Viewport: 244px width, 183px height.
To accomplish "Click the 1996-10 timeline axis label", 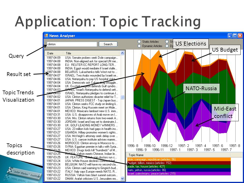I will click(x=149, y=146).
